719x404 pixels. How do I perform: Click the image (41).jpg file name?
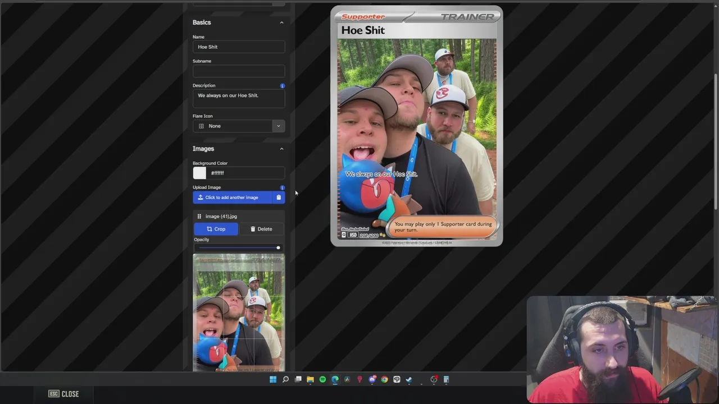click(221, 217)
